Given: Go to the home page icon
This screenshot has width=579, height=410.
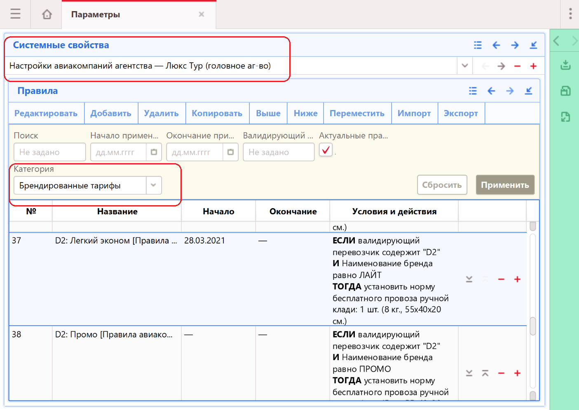Looking at the screenshot, I should 47,14.
